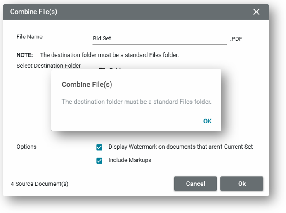Click the gray header bar title Combine File(s)

coord(33,12)
